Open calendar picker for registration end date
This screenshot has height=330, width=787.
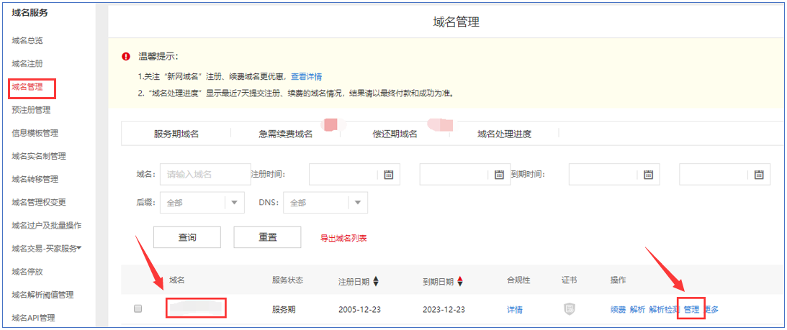tap(499, 174)
